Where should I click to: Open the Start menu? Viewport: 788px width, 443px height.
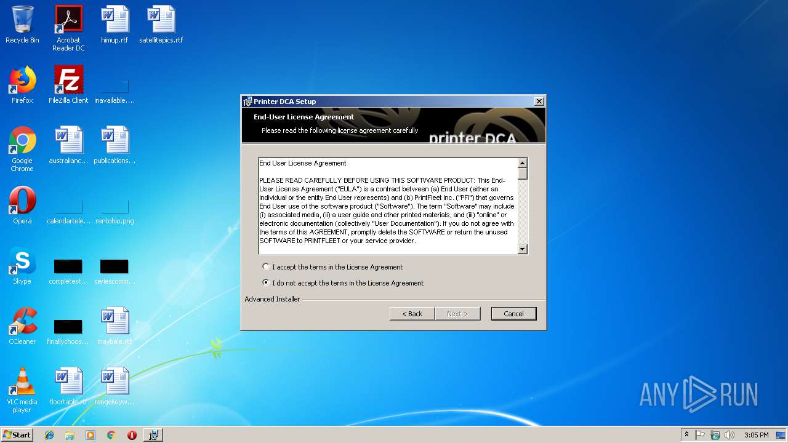pyautogui.click(x=17, y=434)
